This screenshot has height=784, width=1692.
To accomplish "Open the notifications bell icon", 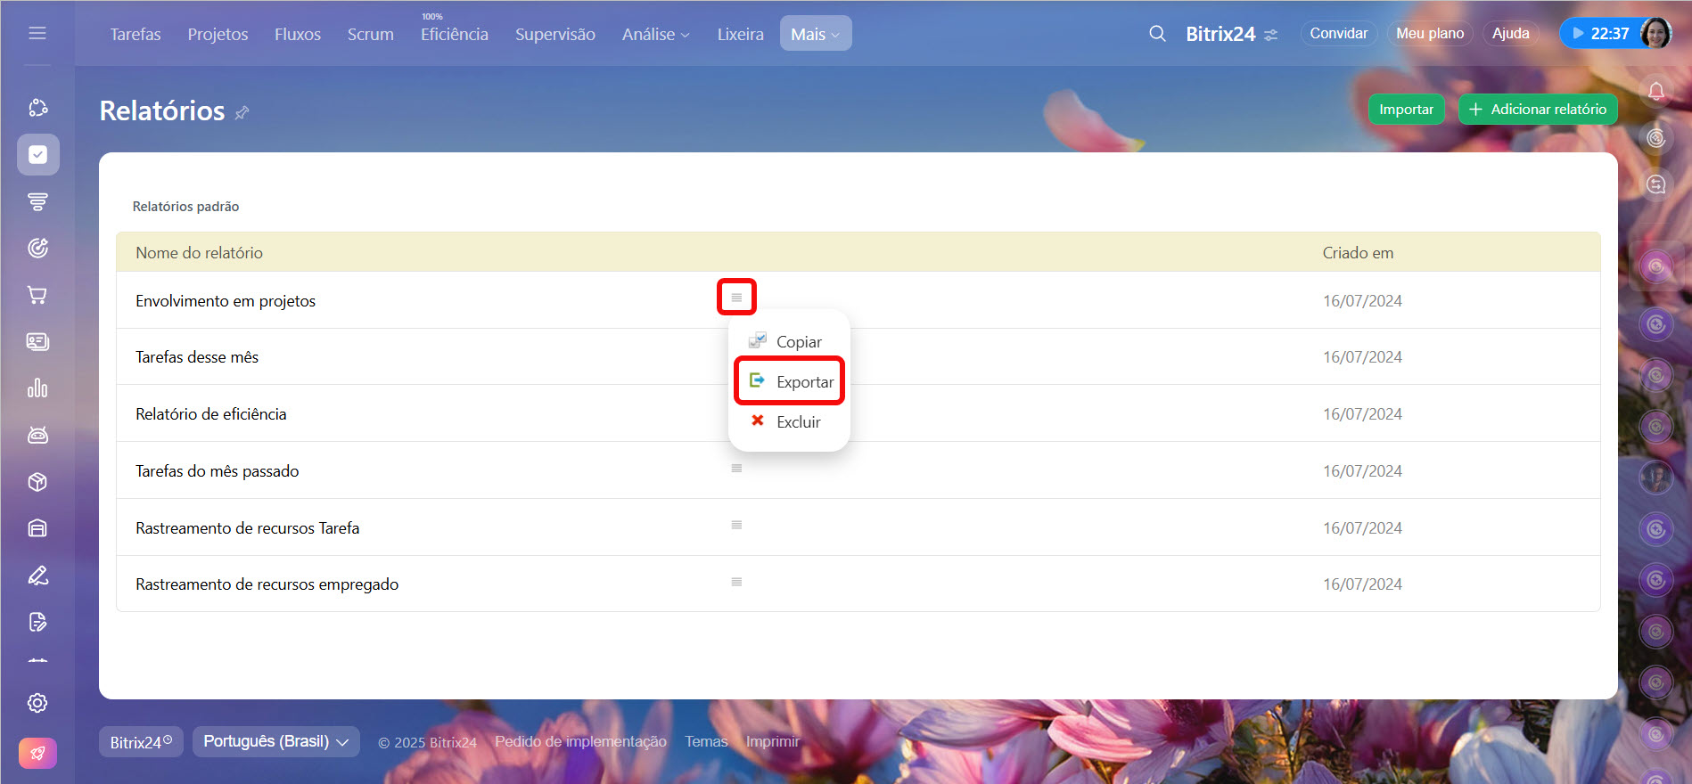I will point(1655,91).
